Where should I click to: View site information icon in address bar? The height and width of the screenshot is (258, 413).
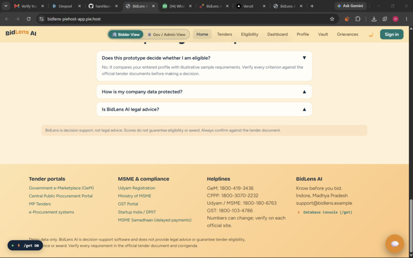tap(41, 19)
